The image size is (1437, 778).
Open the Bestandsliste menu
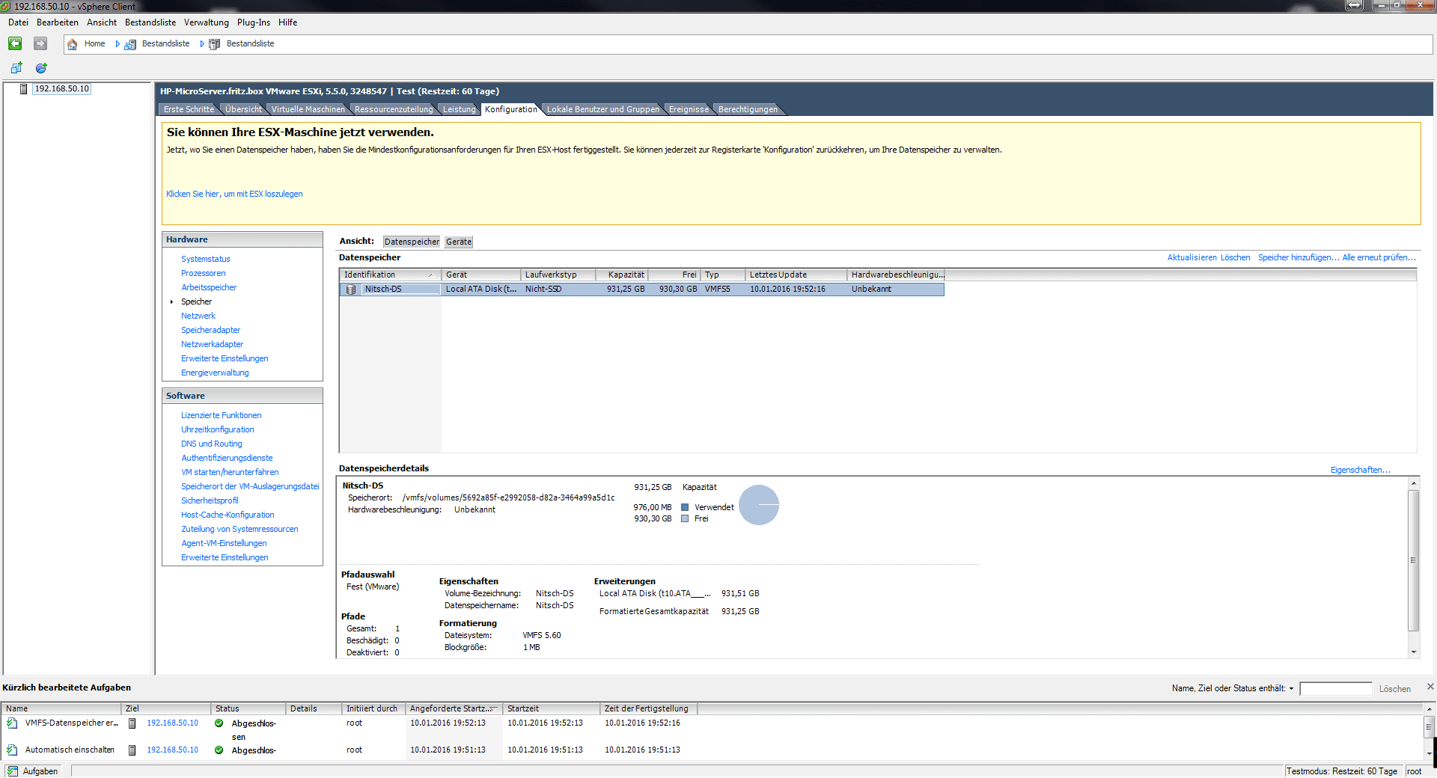click(150, 22)
